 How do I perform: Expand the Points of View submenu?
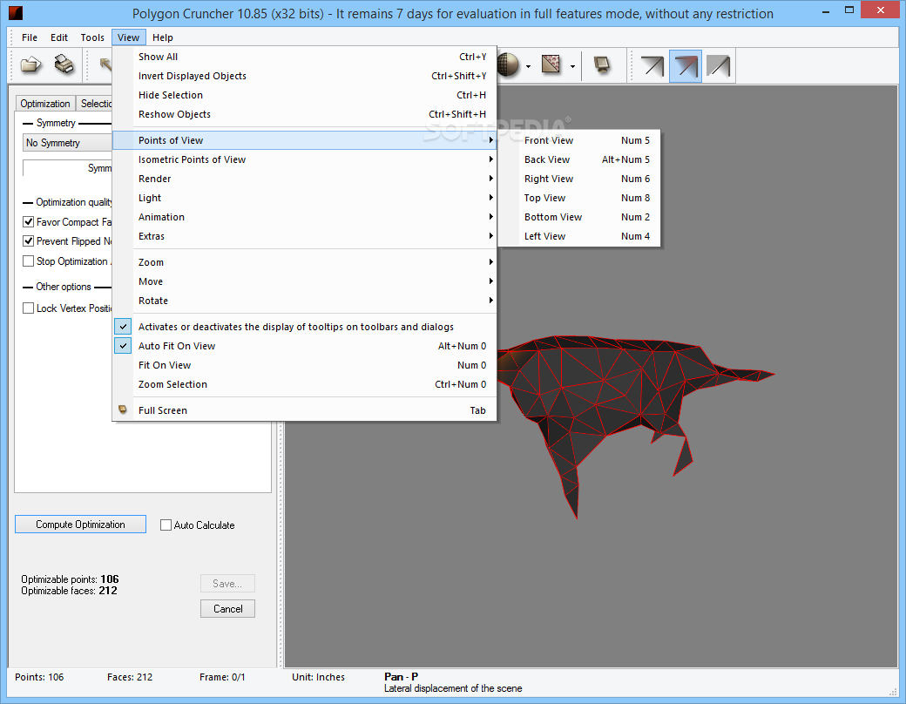305,140
